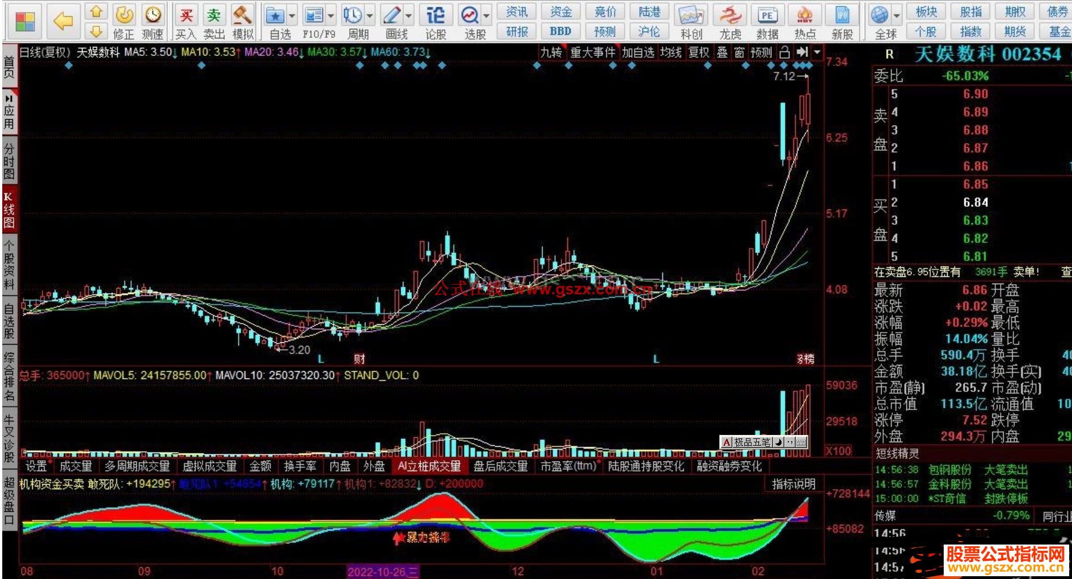This screenshot has width=1072, height=579.
Task: Click 加自选 to add to watchlist
Action: coord(638,53)
